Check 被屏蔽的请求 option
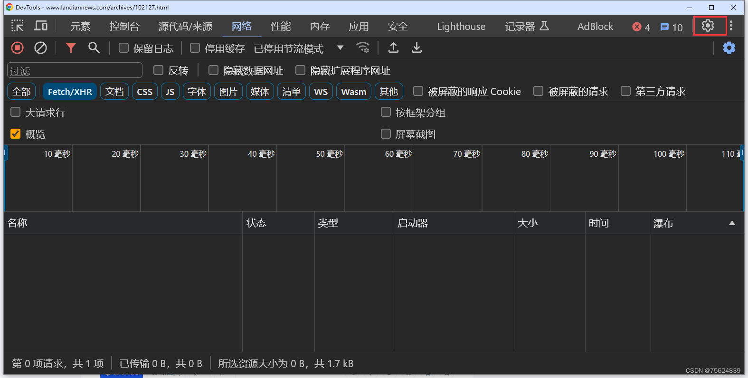748x378 pixels. point(538,91)
